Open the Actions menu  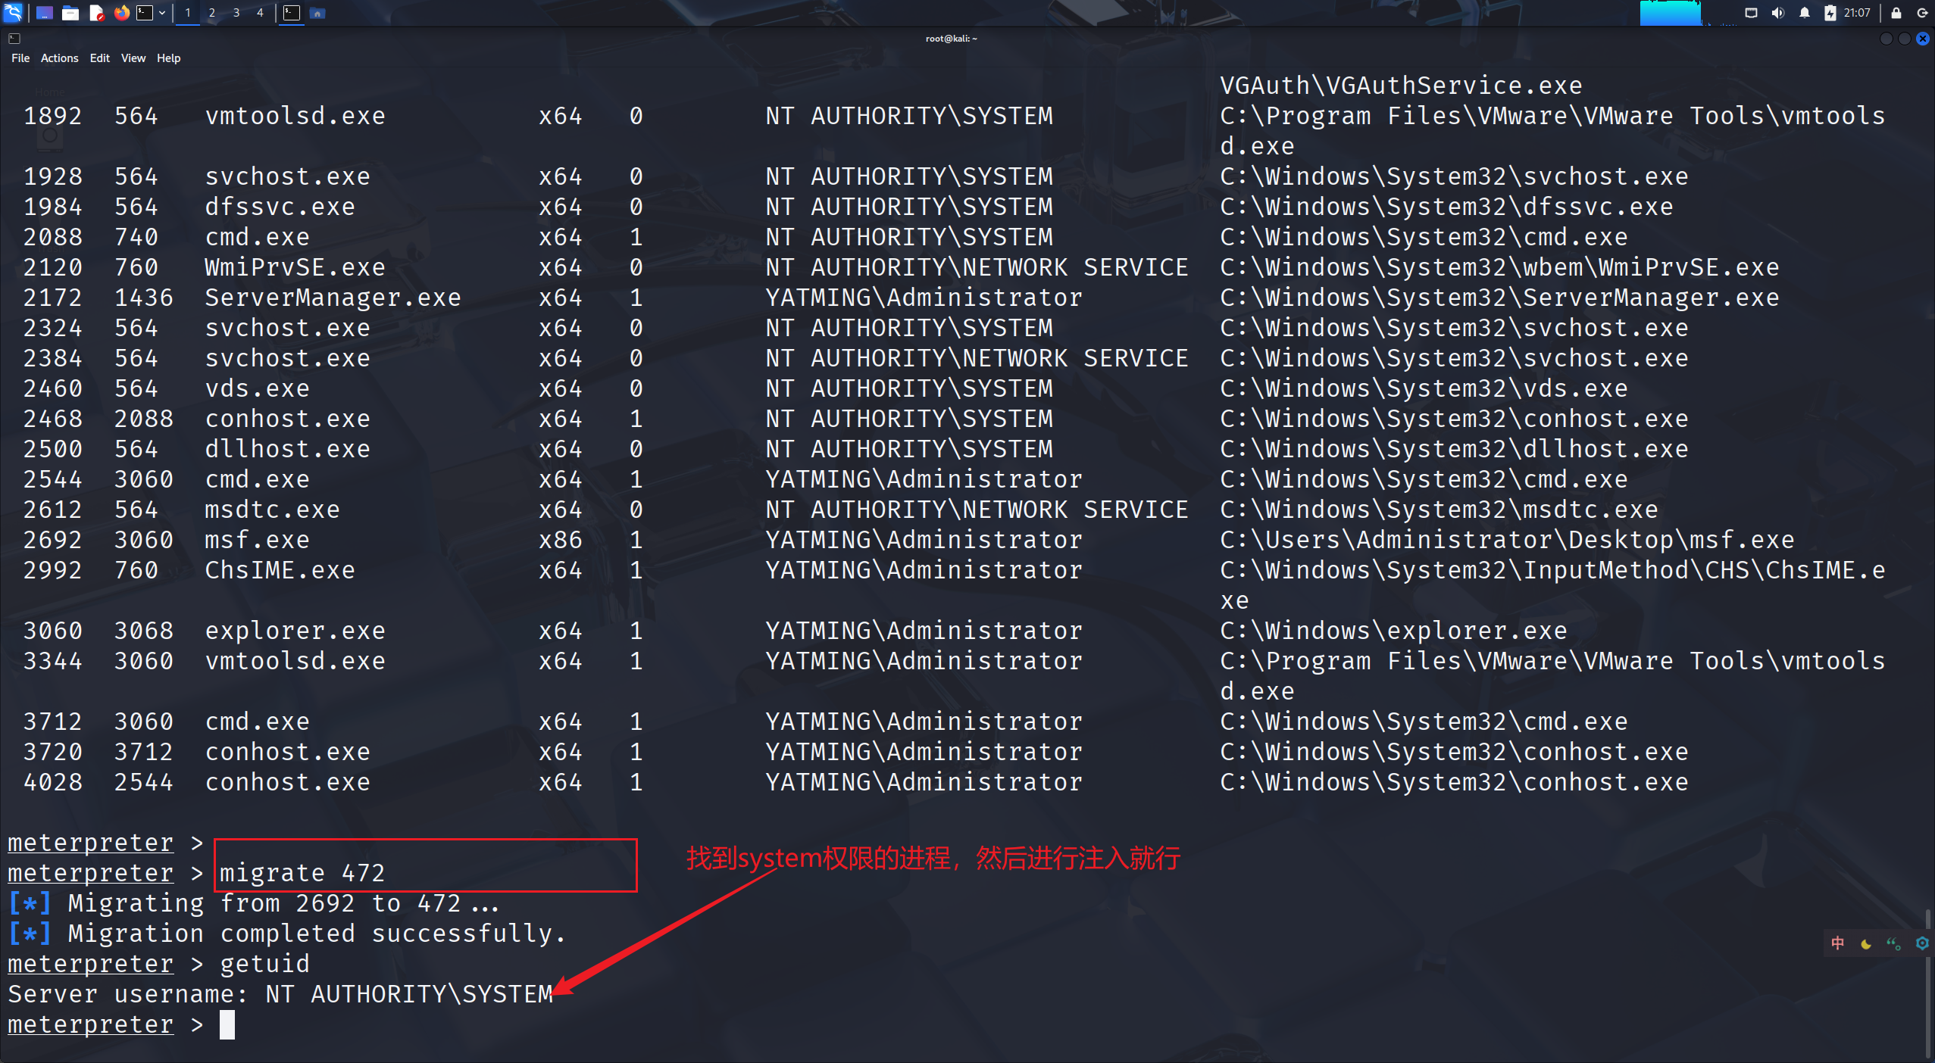coord(59,58)
